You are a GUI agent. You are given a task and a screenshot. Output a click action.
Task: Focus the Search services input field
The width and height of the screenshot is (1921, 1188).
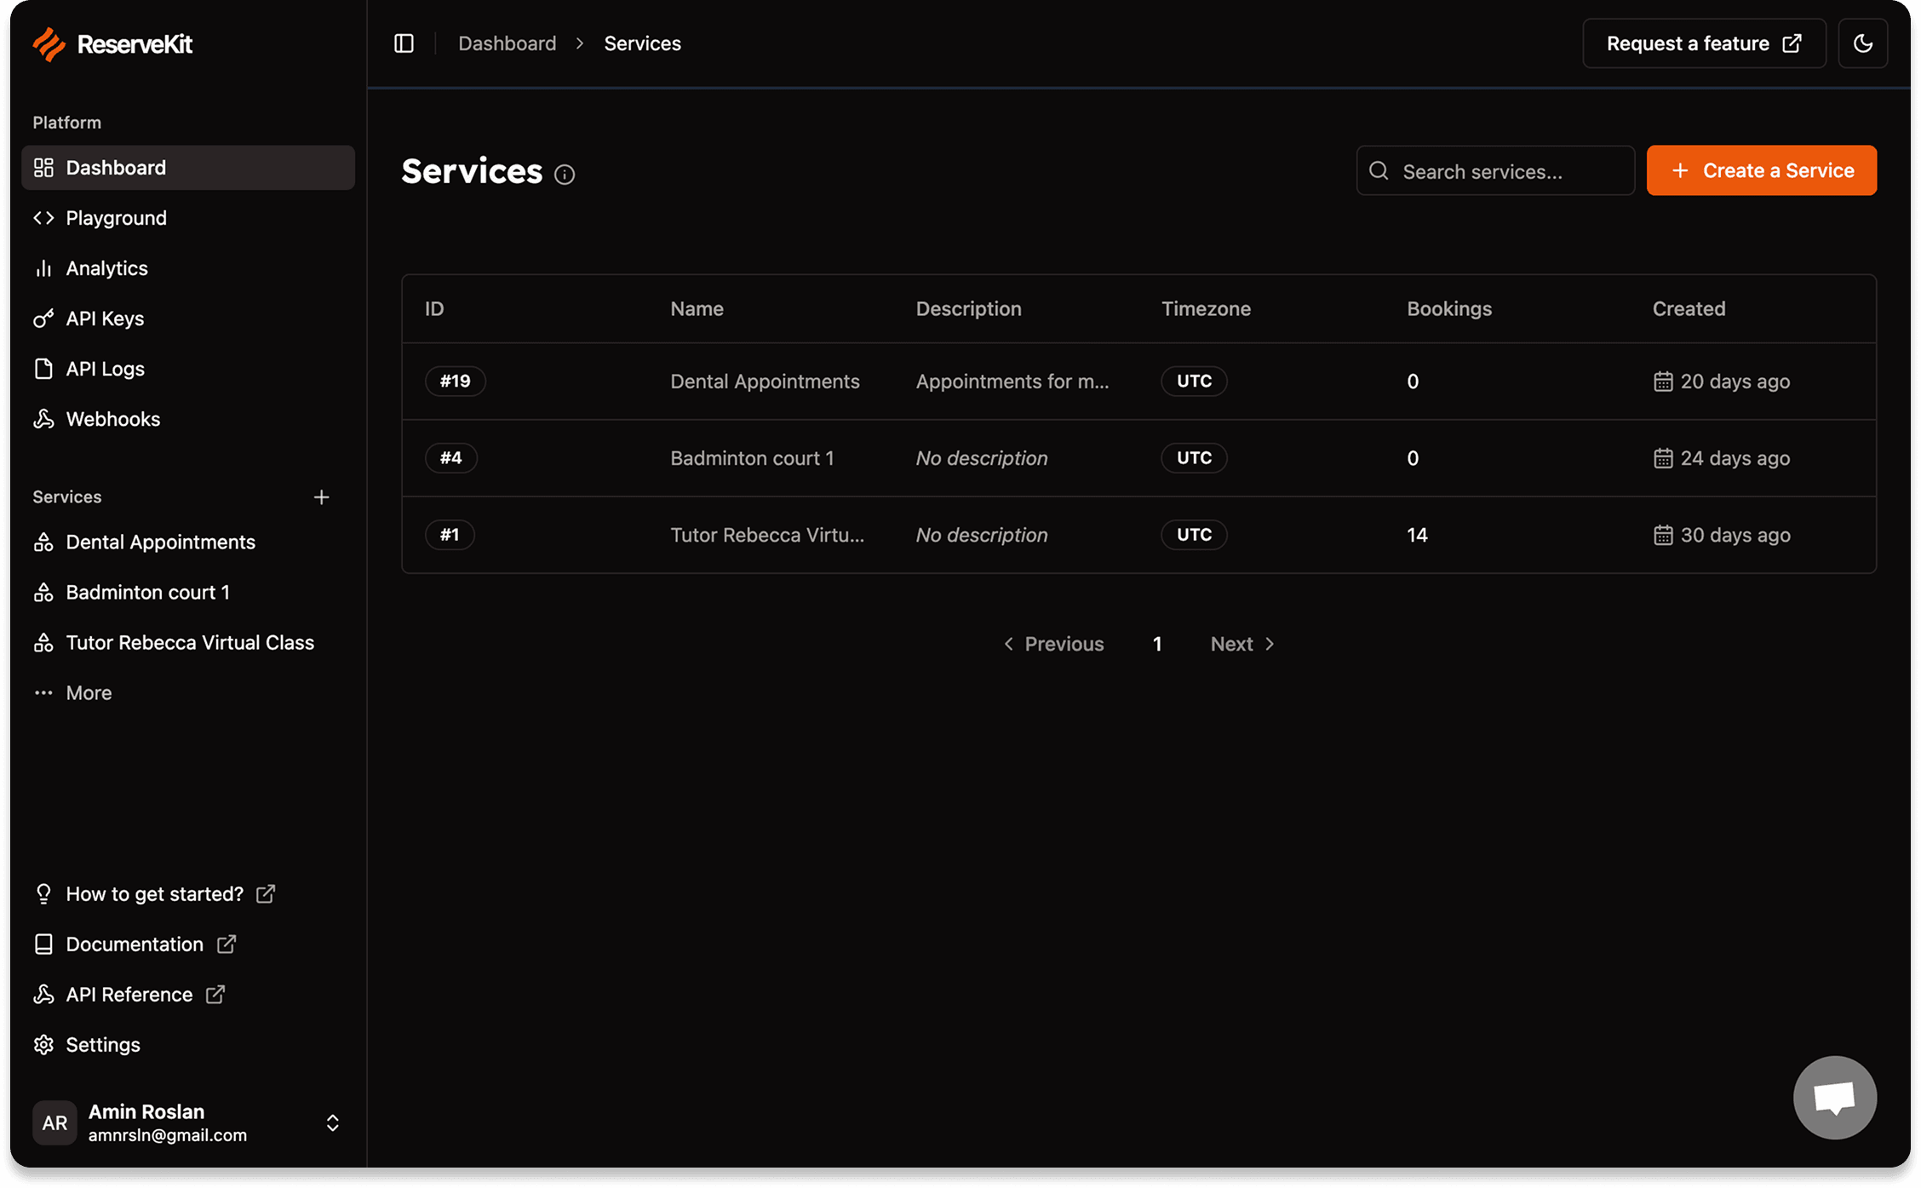click(1495, 171)
